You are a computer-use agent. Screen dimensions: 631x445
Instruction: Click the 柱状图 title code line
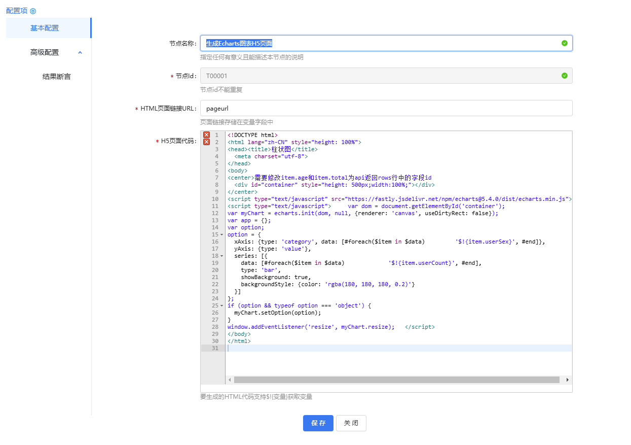273,149
